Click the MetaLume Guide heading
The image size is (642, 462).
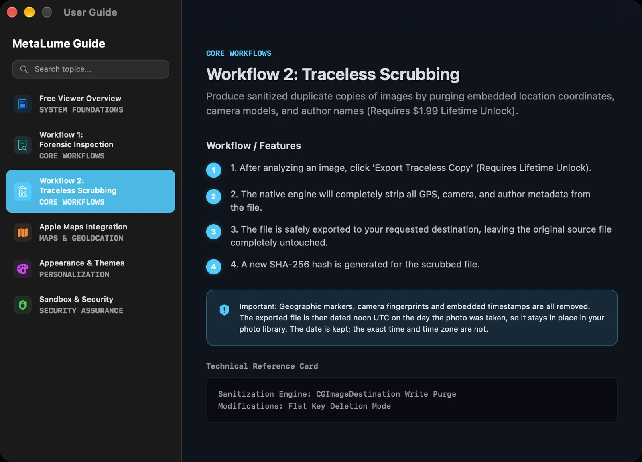(x=59, y=43)
